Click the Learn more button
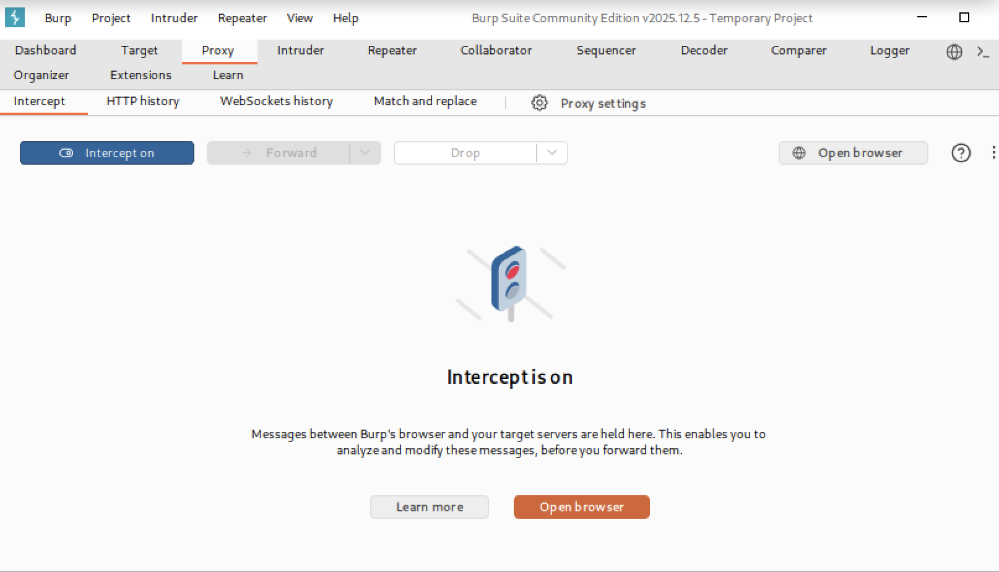Image resolution: width=999 pixels, height=572 pixels. (x=429, y=507)
